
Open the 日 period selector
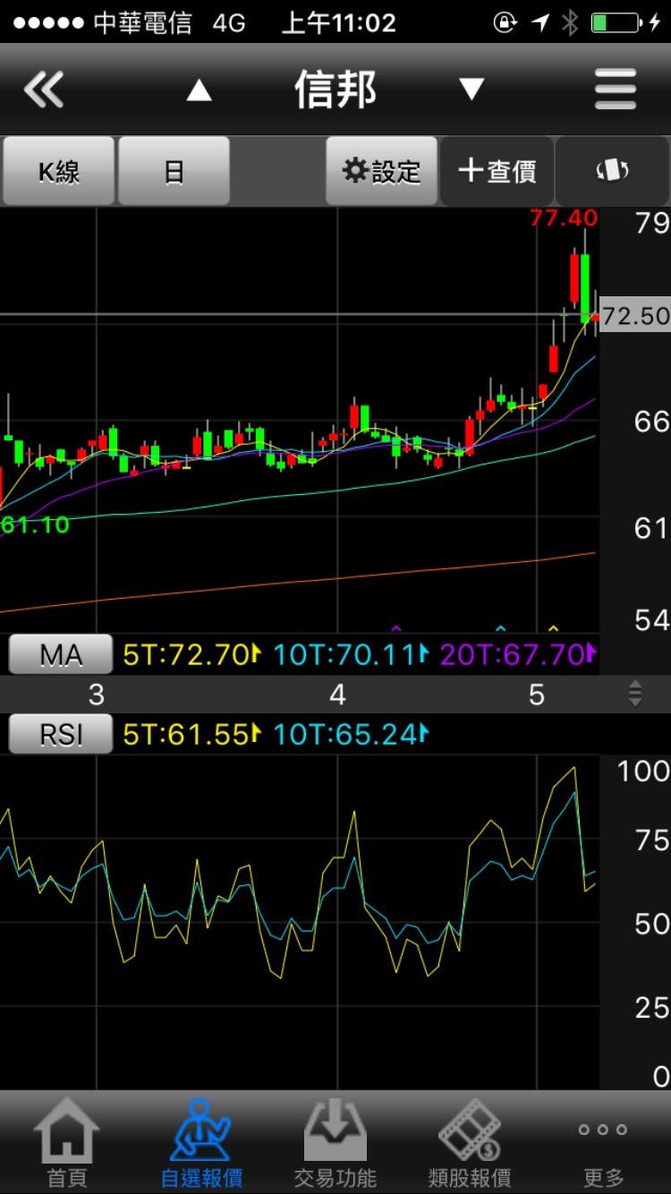tap(174, 171)
